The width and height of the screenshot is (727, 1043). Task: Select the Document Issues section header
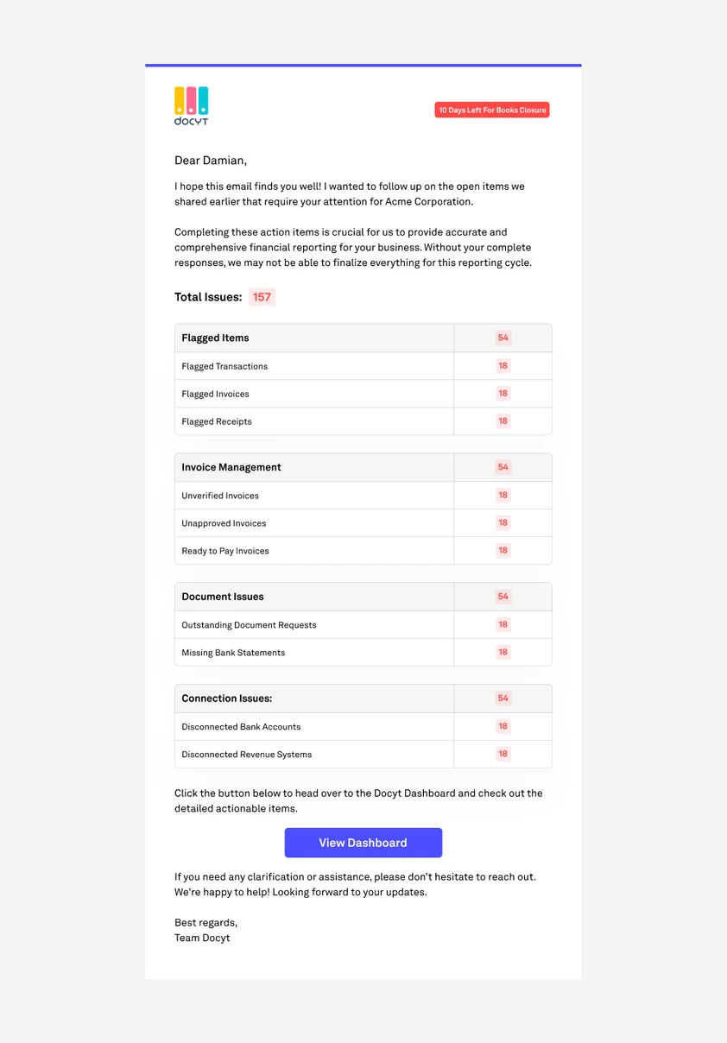(223, 597)
